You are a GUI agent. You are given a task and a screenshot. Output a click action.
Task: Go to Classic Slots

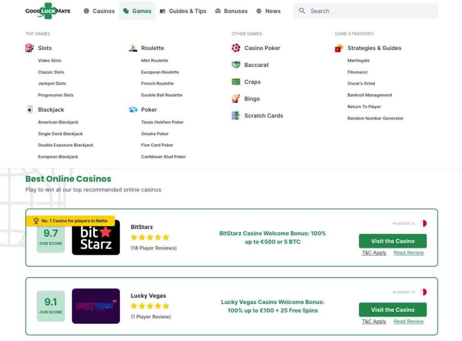tap(51, 72)
